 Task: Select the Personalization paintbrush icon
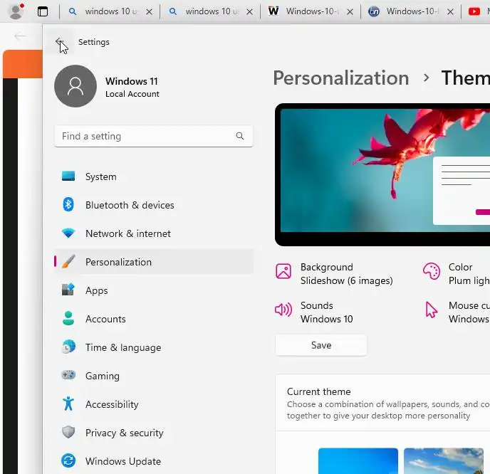click(x=68, y=262)
